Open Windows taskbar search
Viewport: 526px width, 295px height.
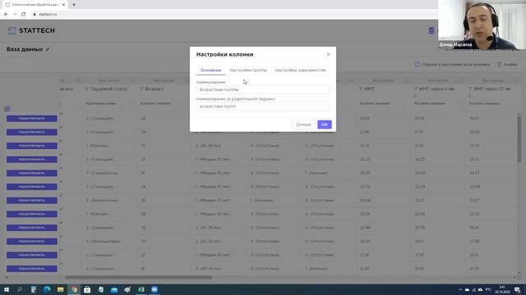[x=20, y=289]
